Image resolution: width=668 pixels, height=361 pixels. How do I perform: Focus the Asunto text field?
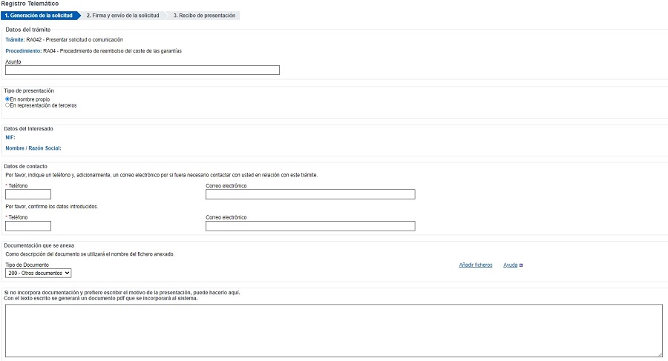[x=143, y=70]
